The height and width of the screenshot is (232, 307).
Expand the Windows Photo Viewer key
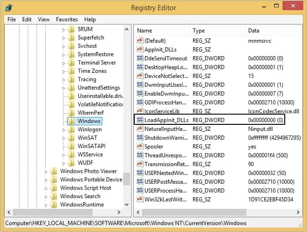coord(46,172)
